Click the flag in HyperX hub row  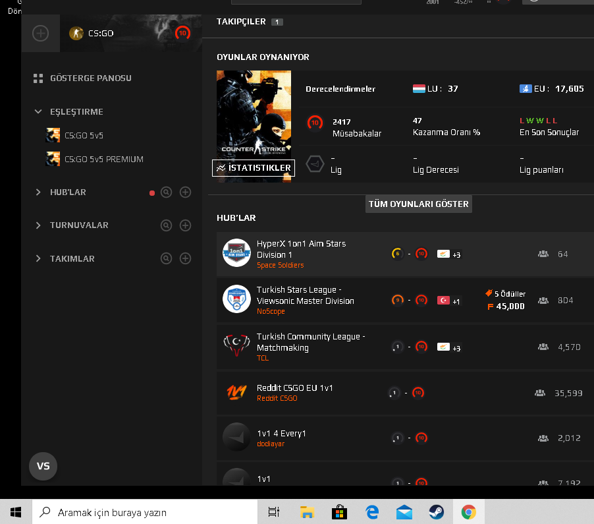click(443, 254)
